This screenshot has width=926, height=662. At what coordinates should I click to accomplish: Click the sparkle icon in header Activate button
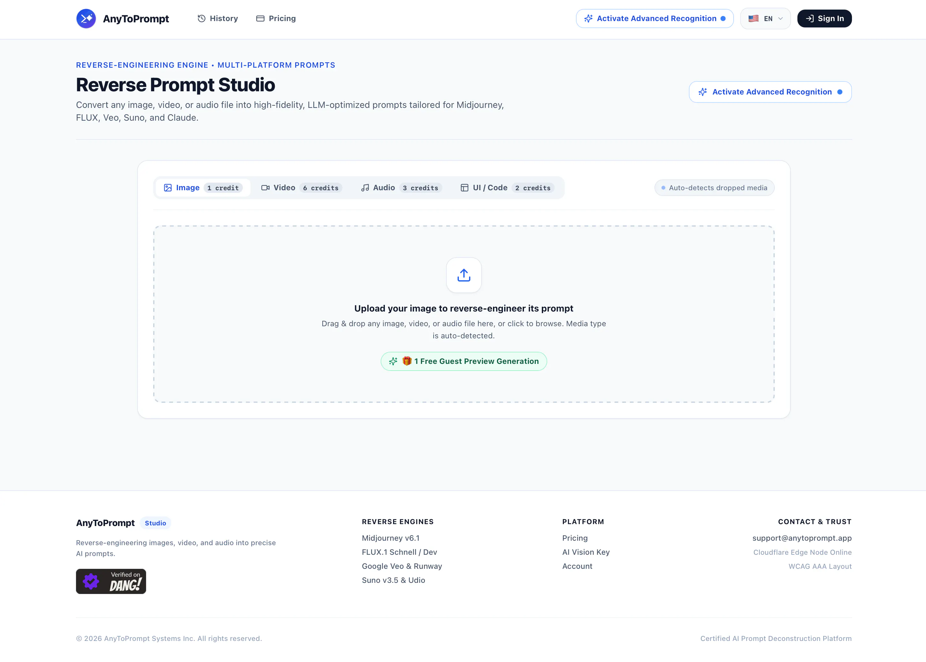pos(588,18)
